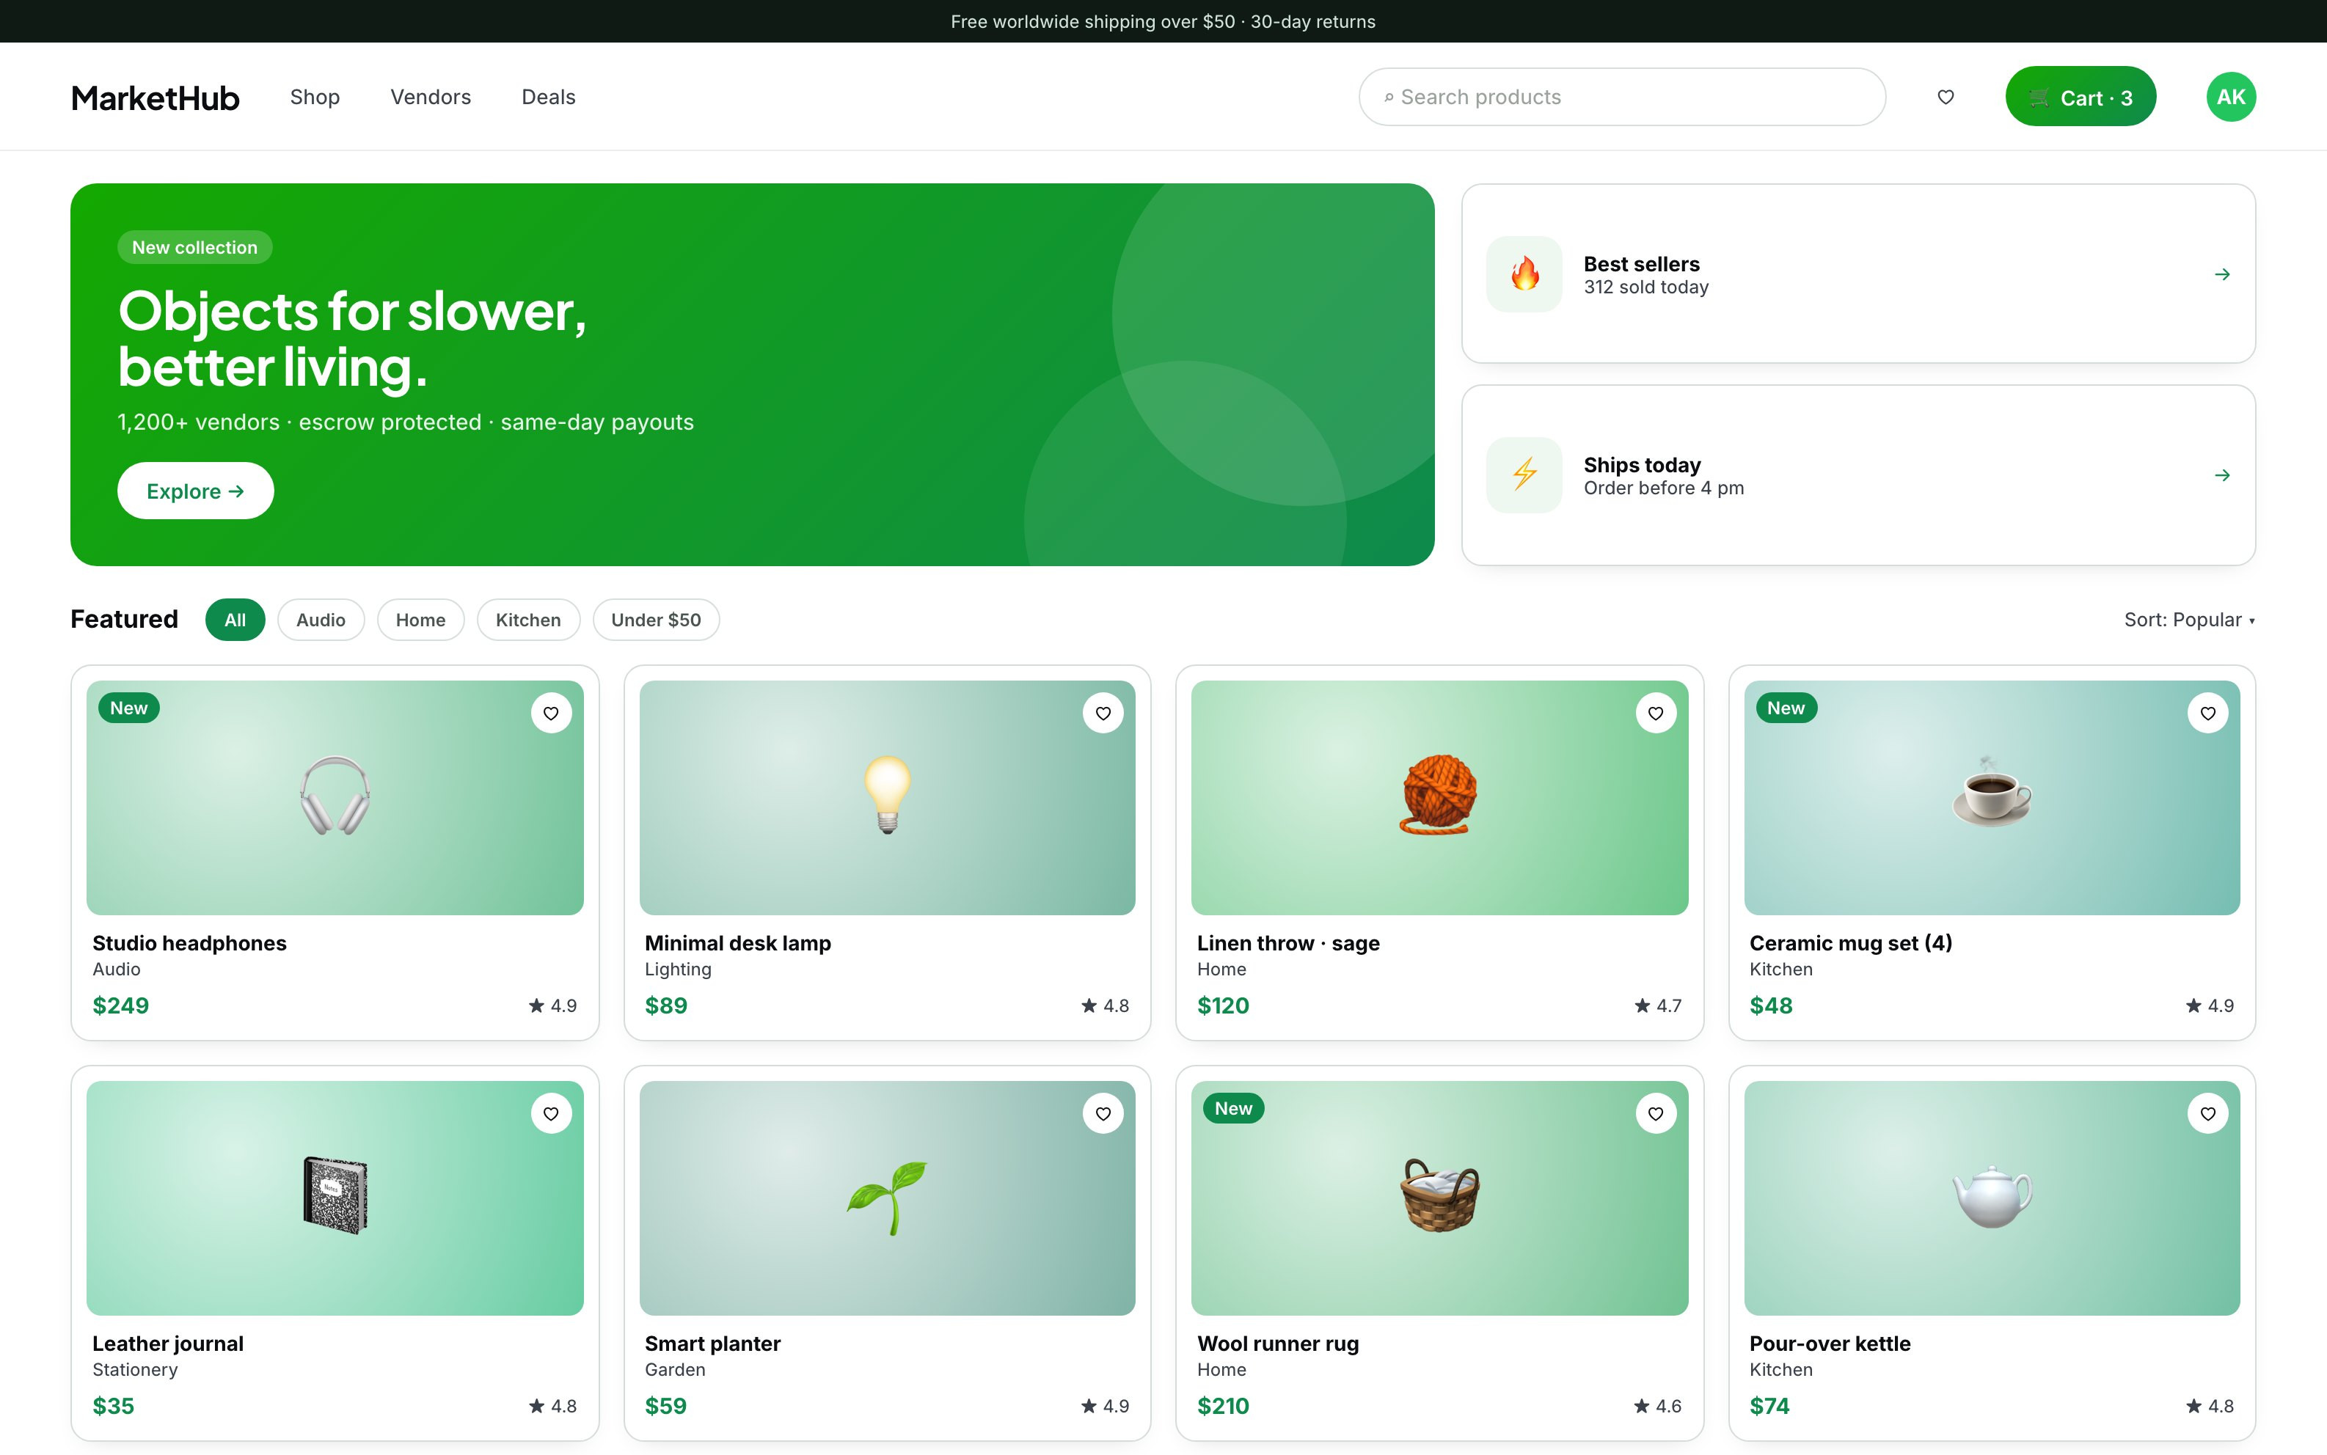
Task: Open the Vendors menu item
Action: point(430,98)
